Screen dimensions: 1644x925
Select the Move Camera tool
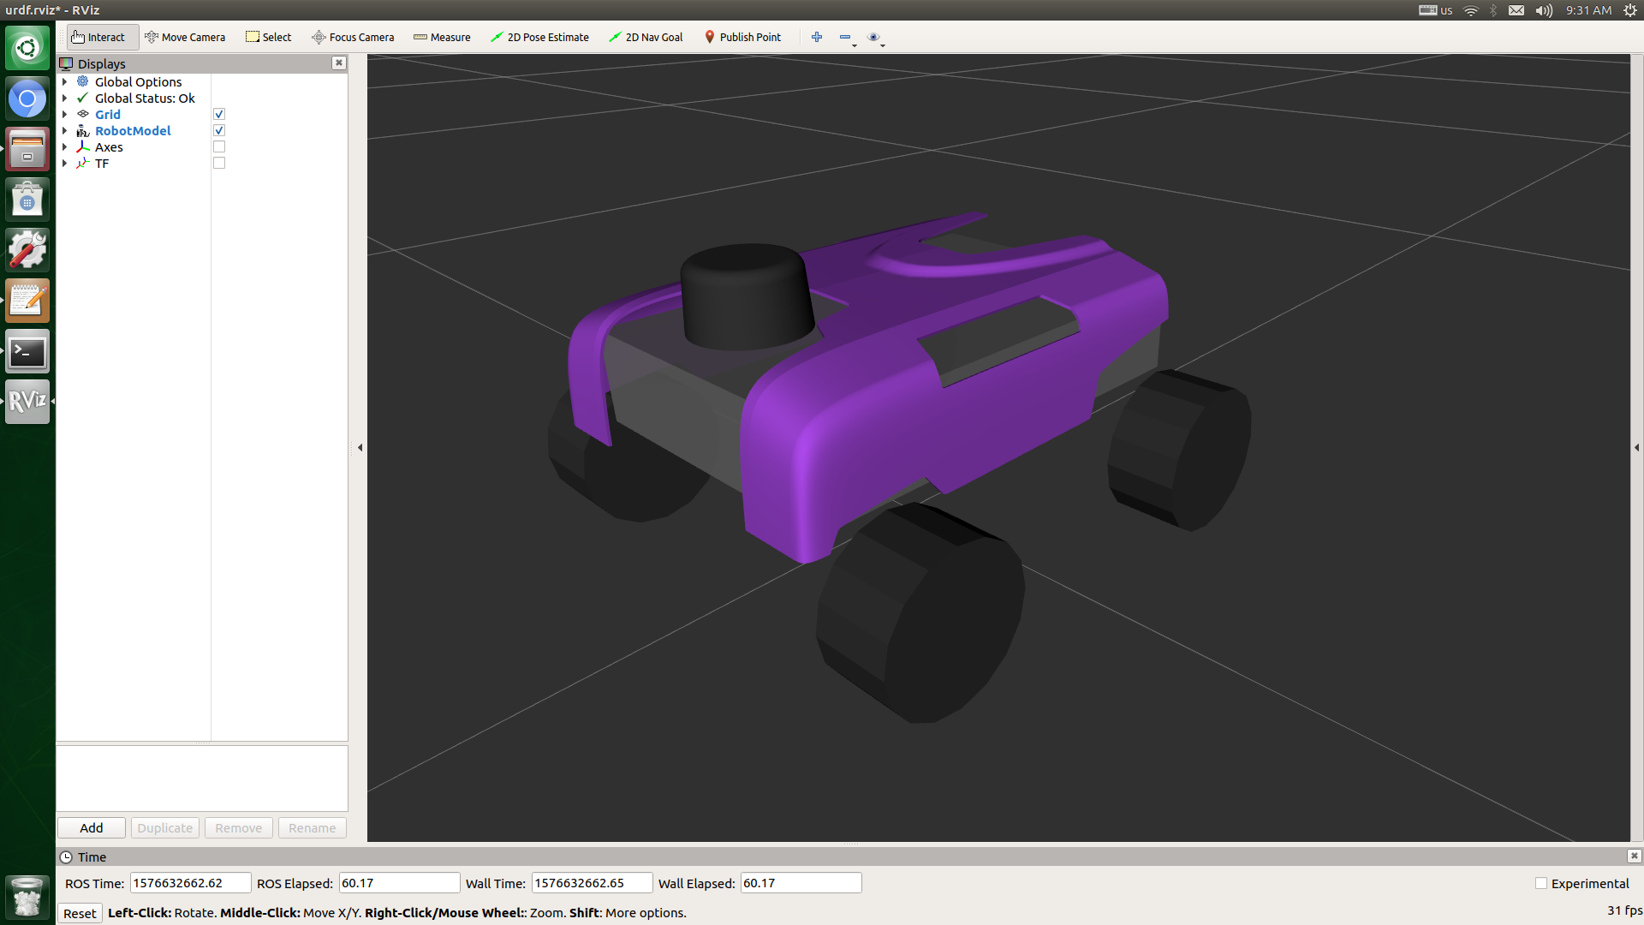185,37
